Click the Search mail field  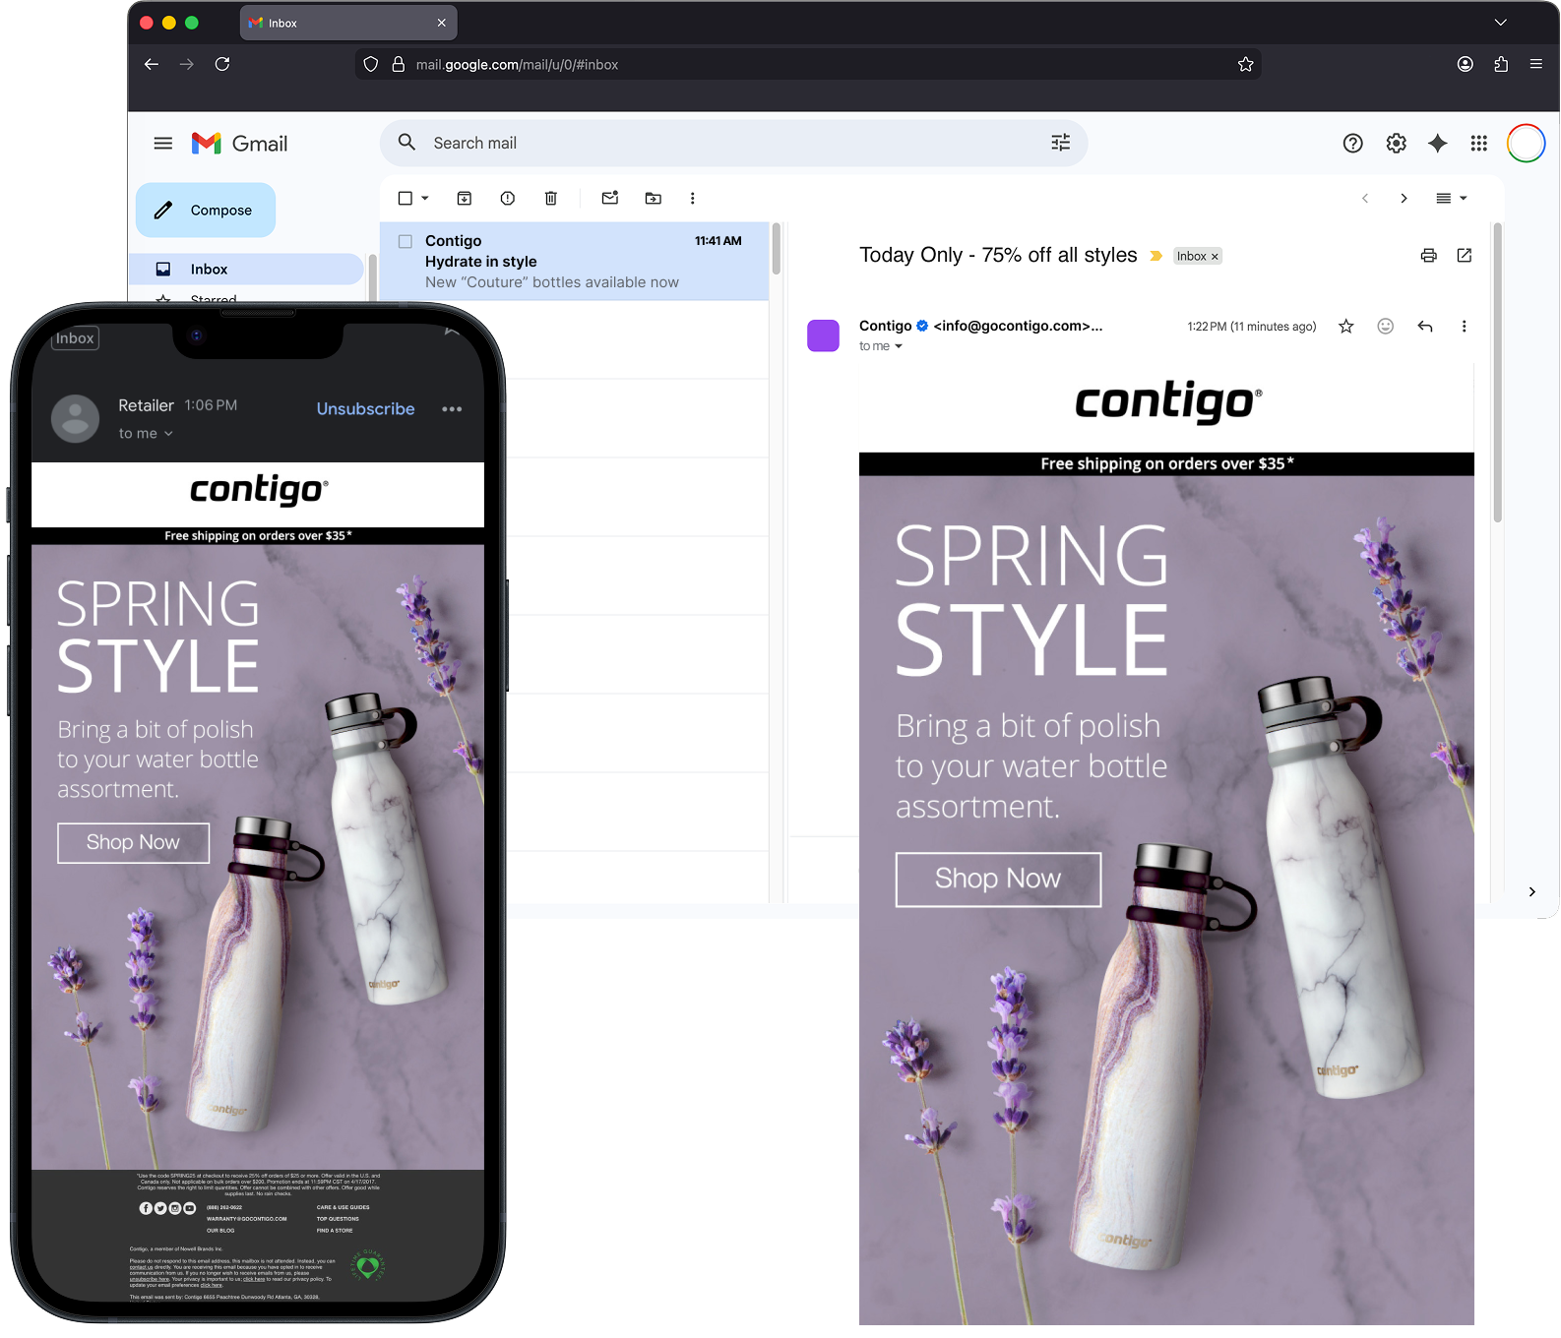click(x=728, y=144)
